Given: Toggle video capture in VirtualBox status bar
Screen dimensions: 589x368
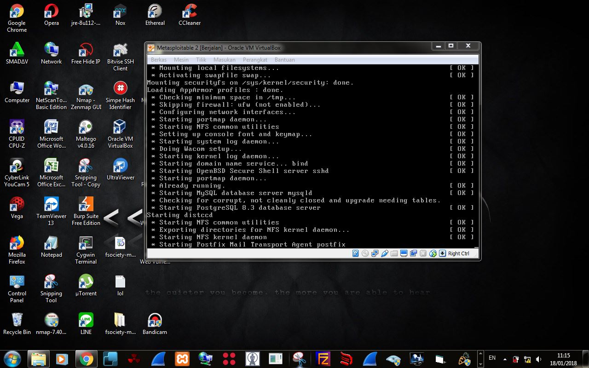Looking at the screenshot, I should pyautogui.click(x=413, y=253).
